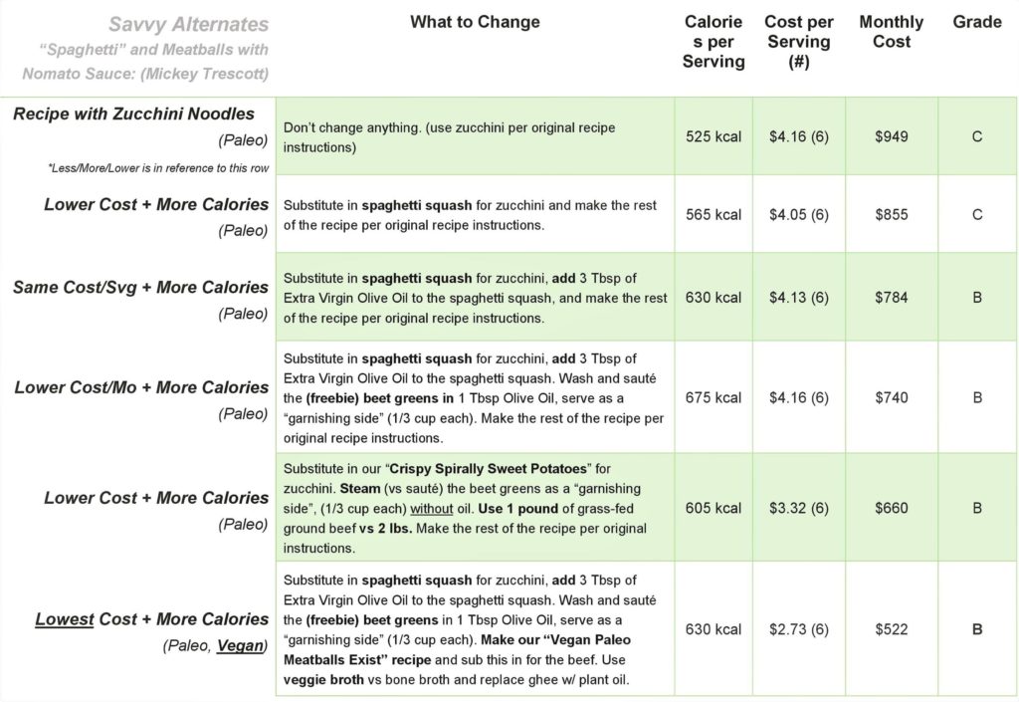This screenshot has height=702, width=1019.
Task: Select the $949 monthly cost cell
Action: point(892,136)
